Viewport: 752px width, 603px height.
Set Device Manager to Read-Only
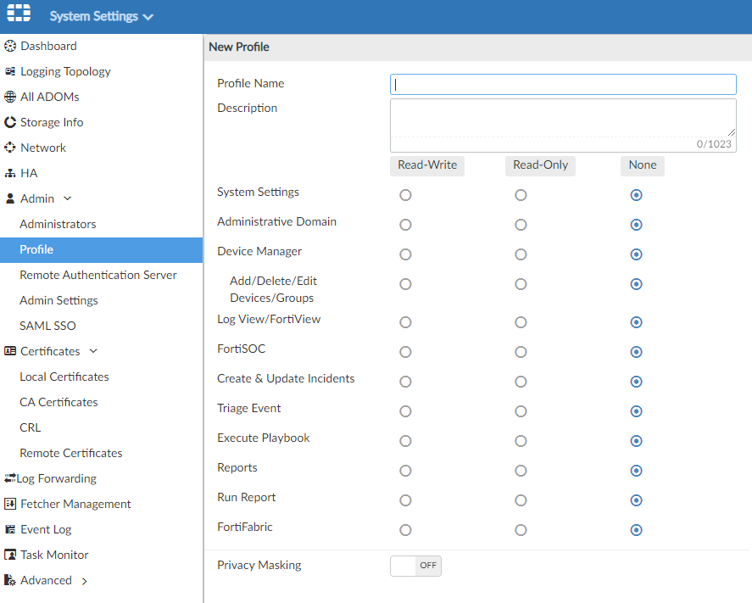point(521,254)
